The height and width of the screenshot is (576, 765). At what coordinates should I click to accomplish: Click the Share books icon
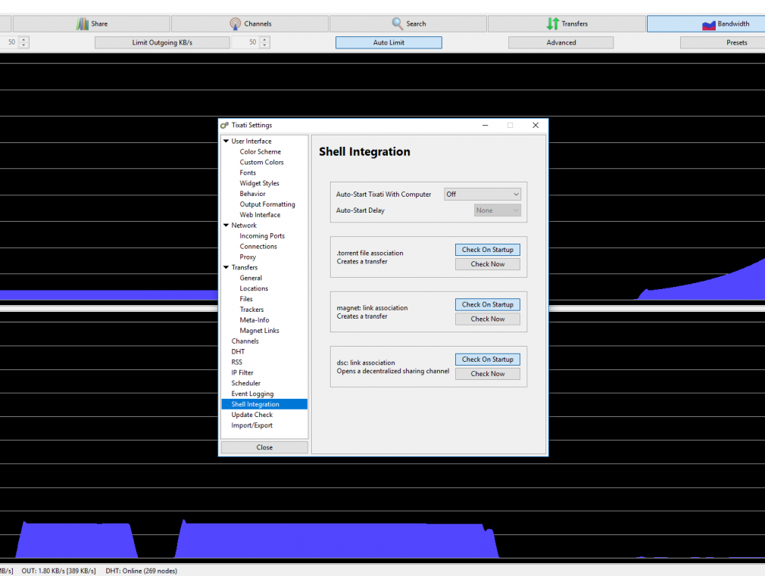83,23
